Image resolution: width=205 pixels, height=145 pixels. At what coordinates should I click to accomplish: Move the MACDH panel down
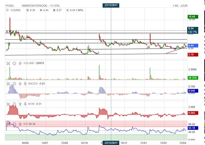25,83
